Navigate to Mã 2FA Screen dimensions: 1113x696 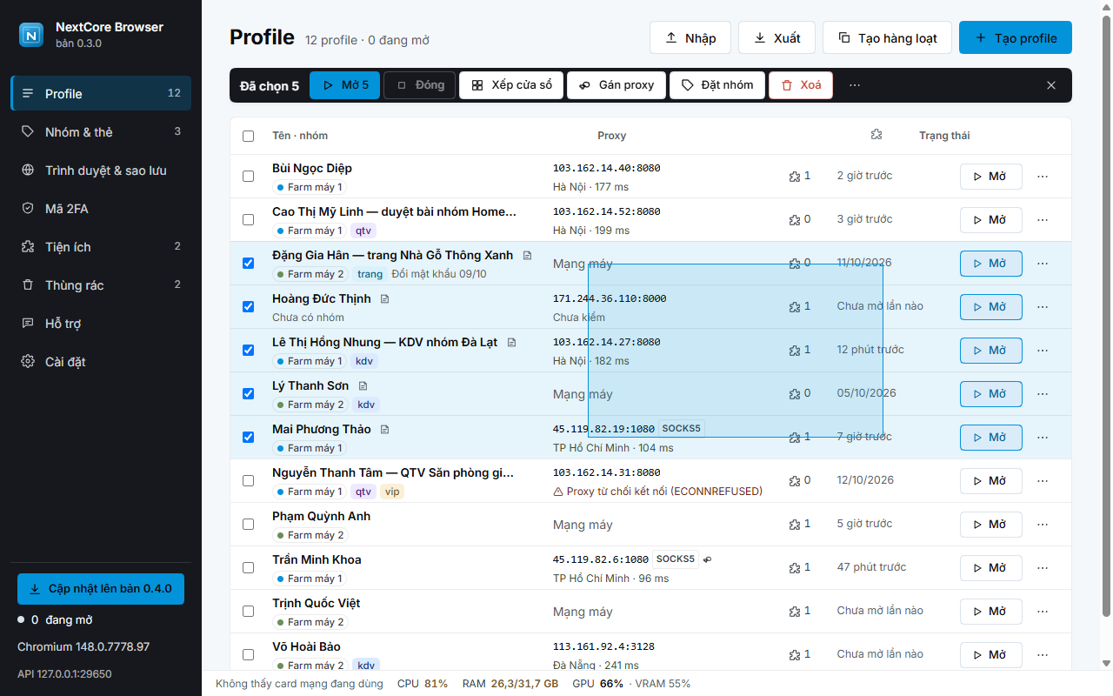pos(101,208)
